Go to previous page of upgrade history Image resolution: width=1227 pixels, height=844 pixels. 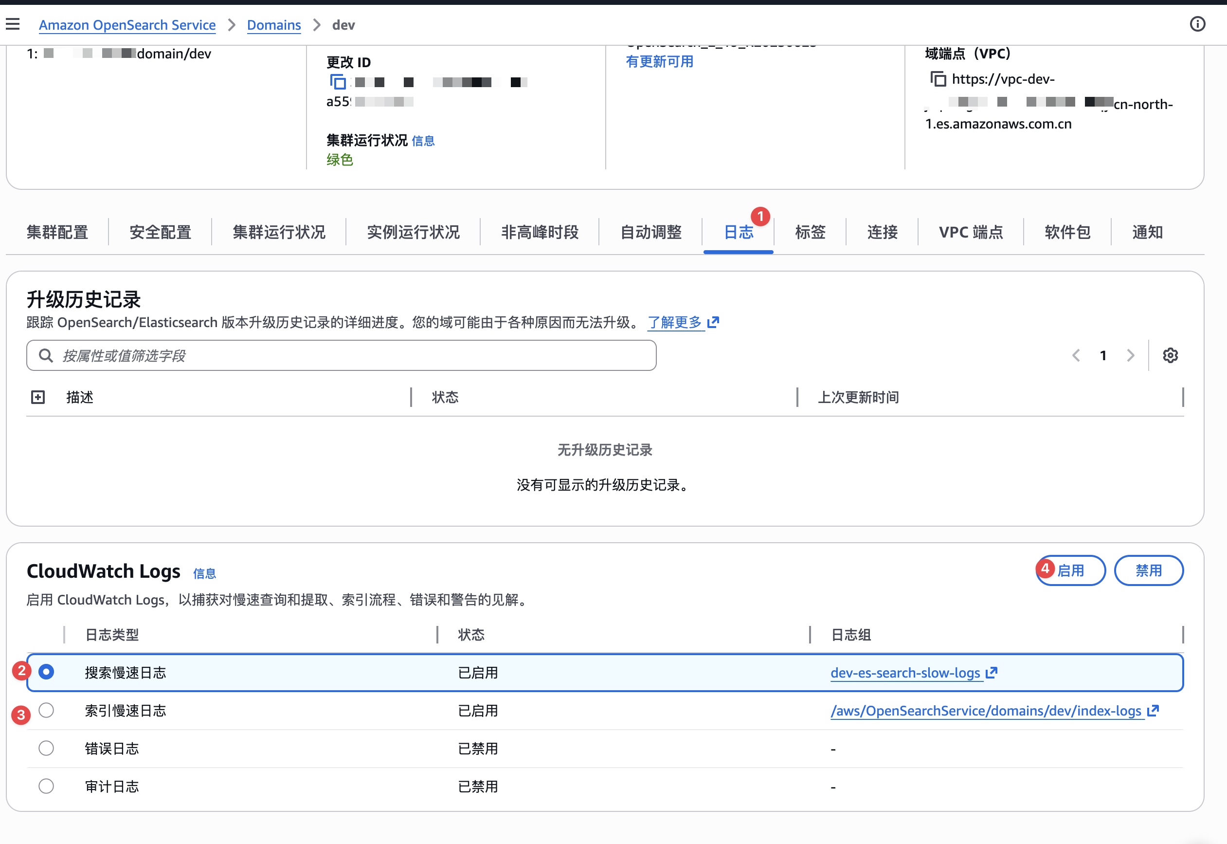pos(1076,355)
